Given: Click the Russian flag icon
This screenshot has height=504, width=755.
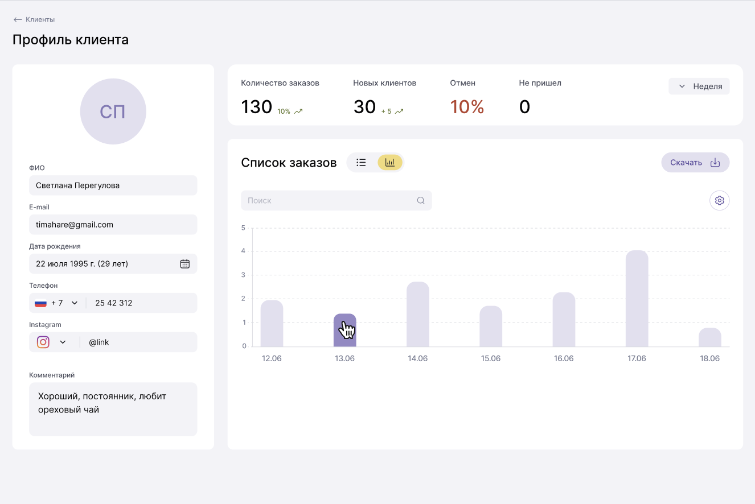Looking at the screenshot, I should click(x=40, y=303).
